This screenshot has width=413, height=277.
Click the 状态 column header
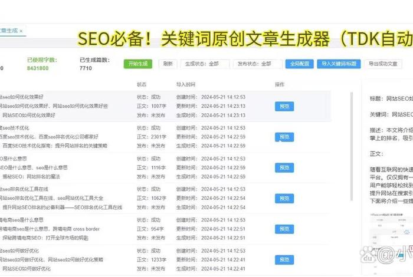point(142,84)
